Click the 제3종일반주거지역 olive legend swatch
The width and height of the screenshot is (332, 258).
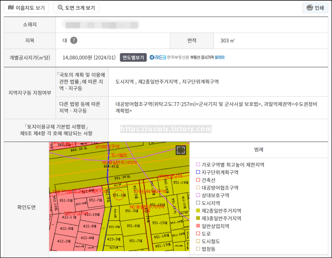tap(198, 218)
